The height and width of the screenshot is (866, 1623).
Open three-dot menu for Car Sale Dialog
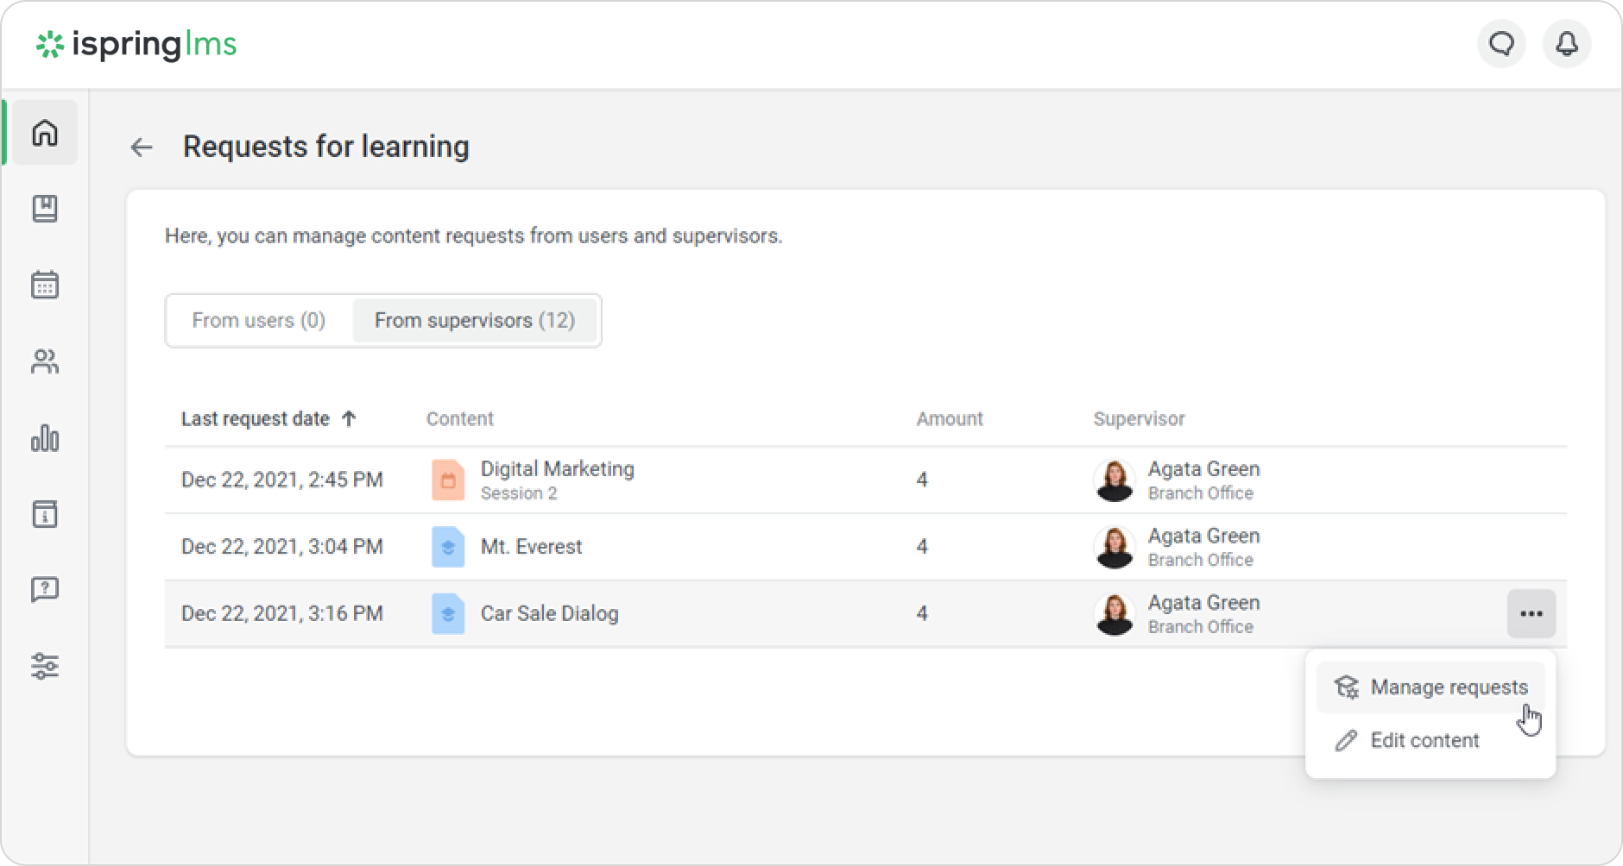(x=1531, y=614)
